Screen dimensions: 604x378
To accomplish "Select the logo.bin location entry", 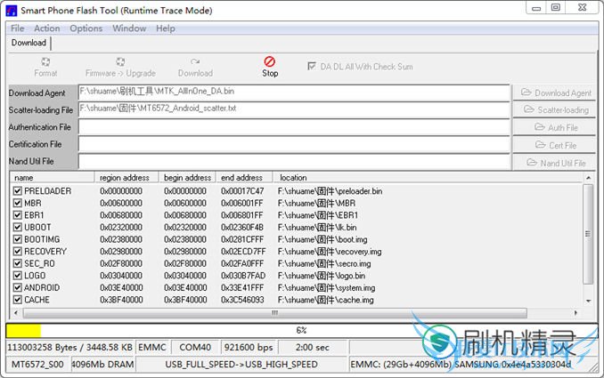I will click(x=322, y=276).
